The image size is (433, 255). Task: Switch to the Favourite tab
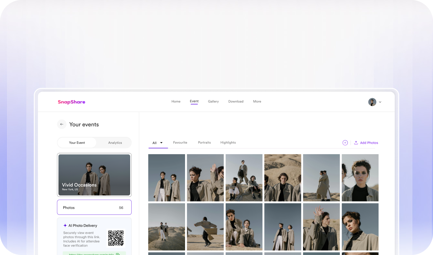(180, 142)
